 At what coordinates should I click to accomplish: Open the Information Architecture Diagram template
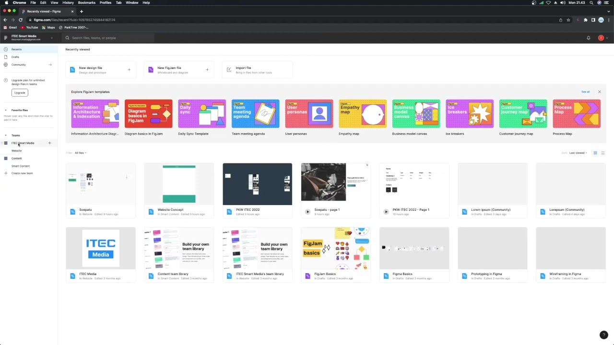95,117
